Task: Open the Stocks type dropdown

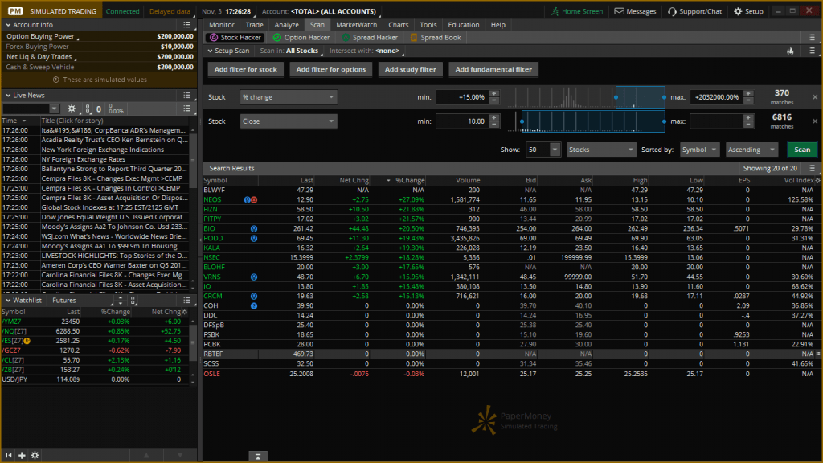Action: [601, 150]
